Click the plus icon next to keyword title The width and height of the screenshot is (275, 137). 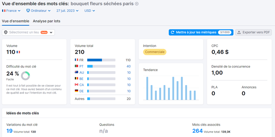click(137, 4)
